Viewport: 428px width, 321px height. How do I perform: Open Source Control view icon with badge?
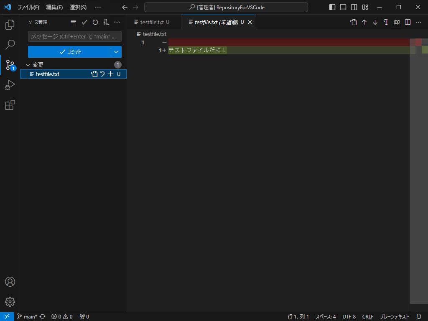(x=10, y=65)
